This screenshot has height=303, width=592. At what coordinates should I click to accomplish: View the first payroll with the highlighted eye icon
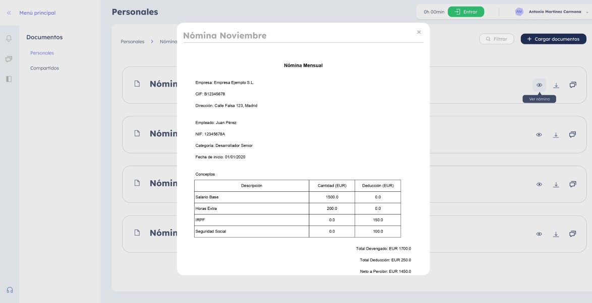click(x=539, y=85)
